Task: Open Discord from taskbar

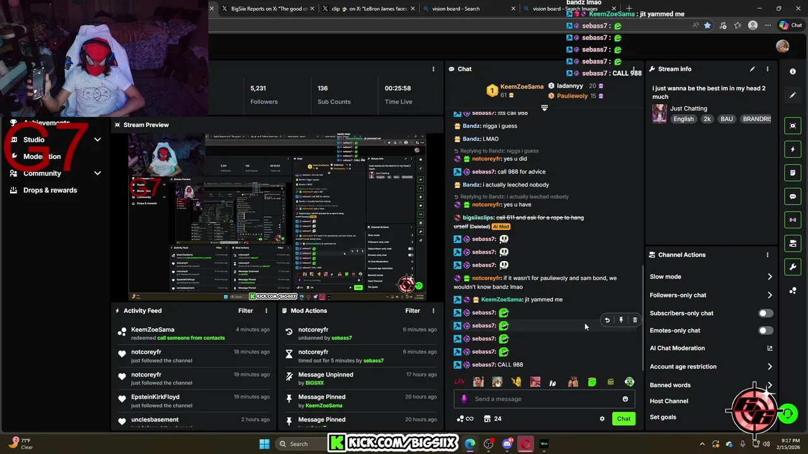Action: (x=507, y=444)
